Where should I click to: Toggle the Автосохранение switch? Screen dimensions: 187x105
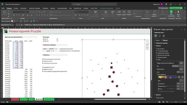[x=13, y=21]
